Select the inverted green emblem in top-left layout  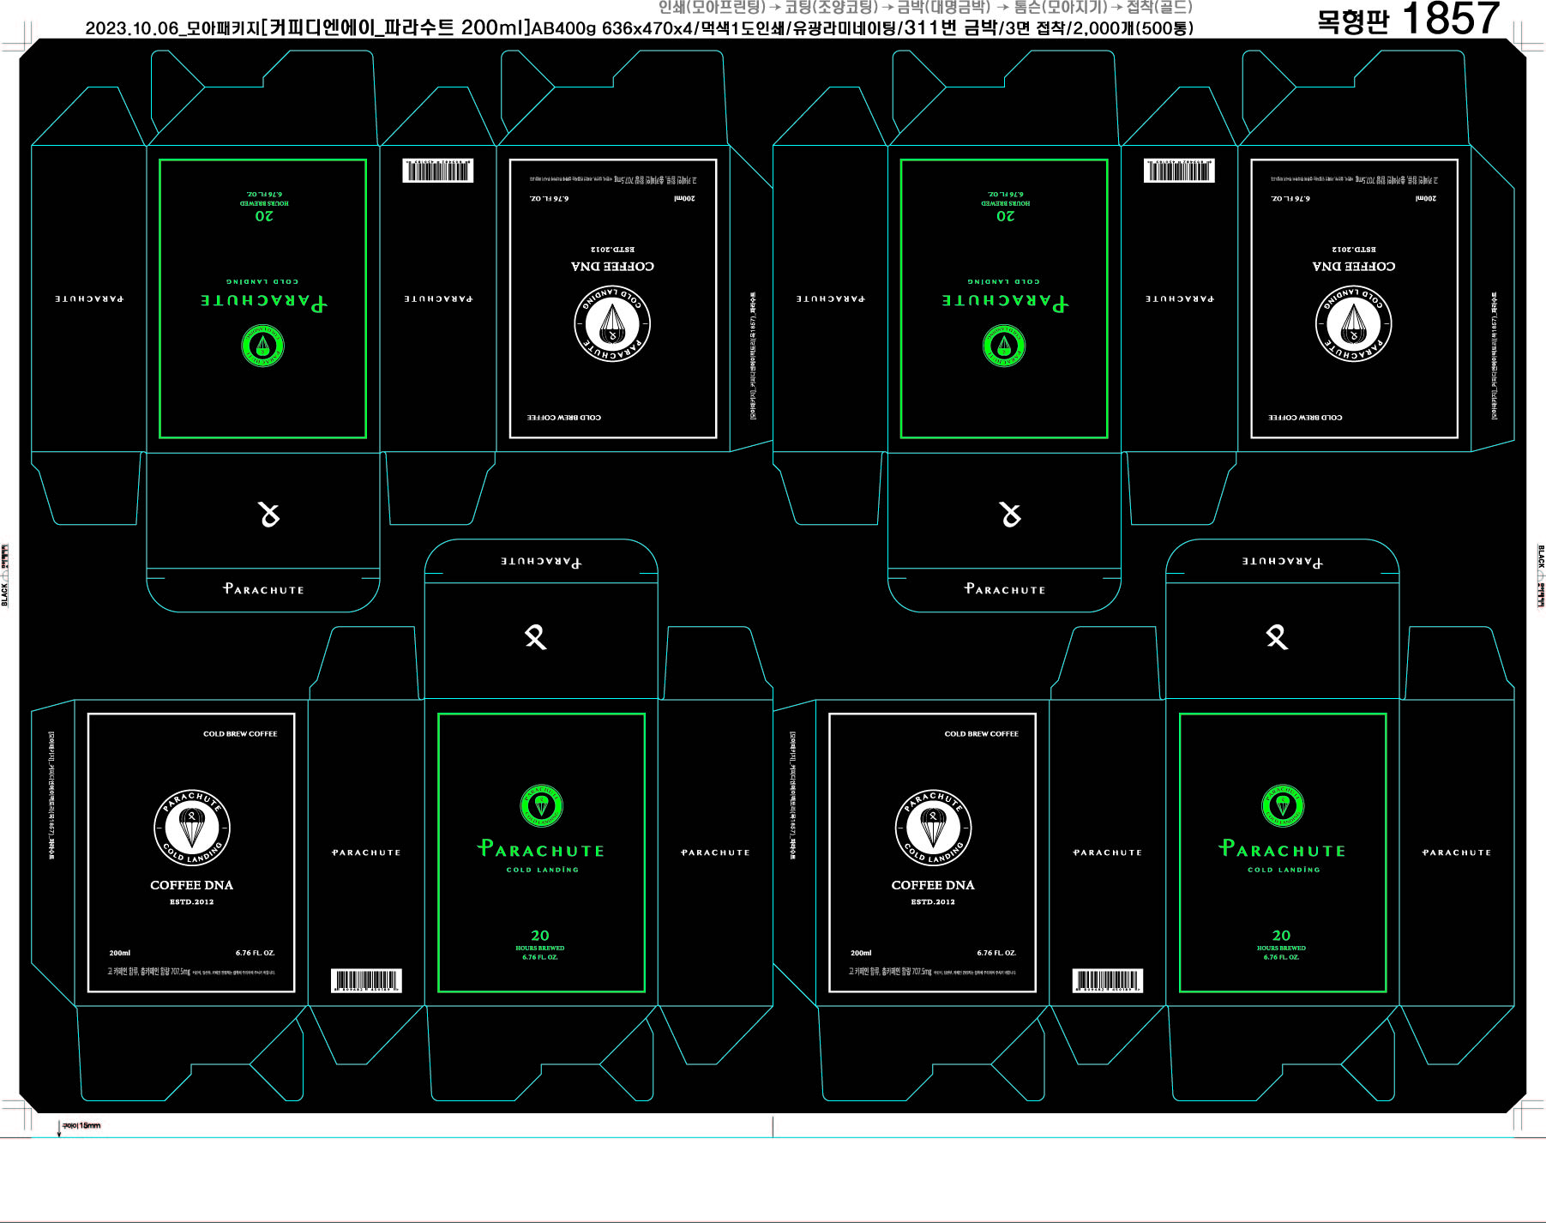pos(262,346)
